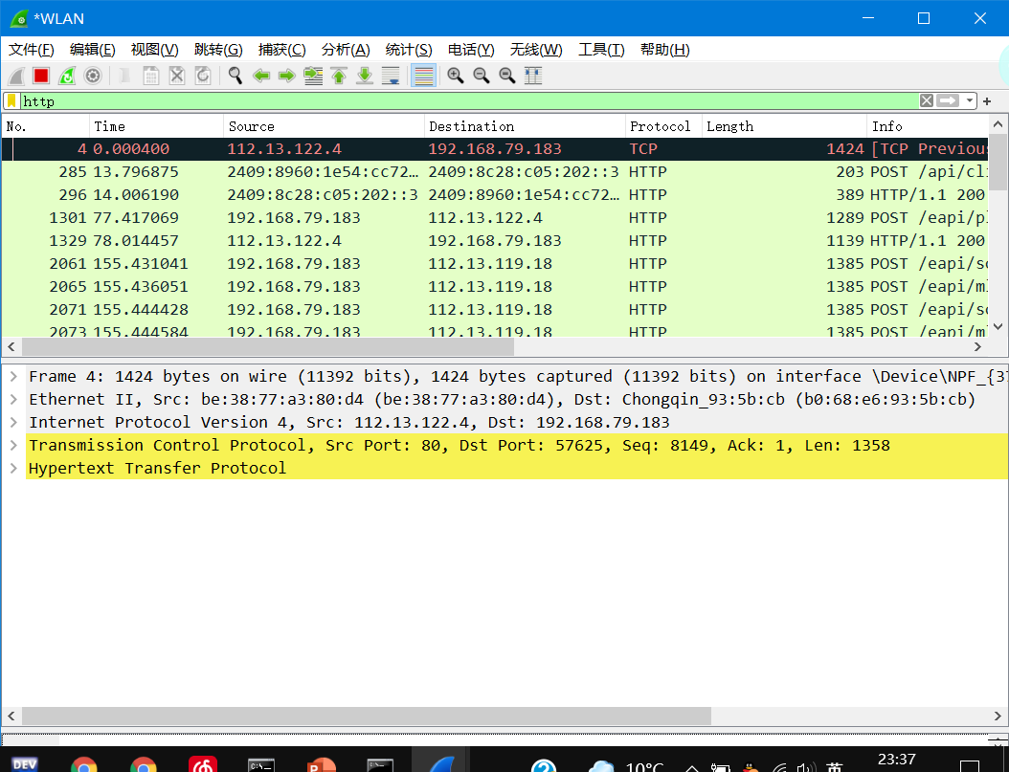
Task: Clear the http display filter with X button
Action: tap(926, 100)
